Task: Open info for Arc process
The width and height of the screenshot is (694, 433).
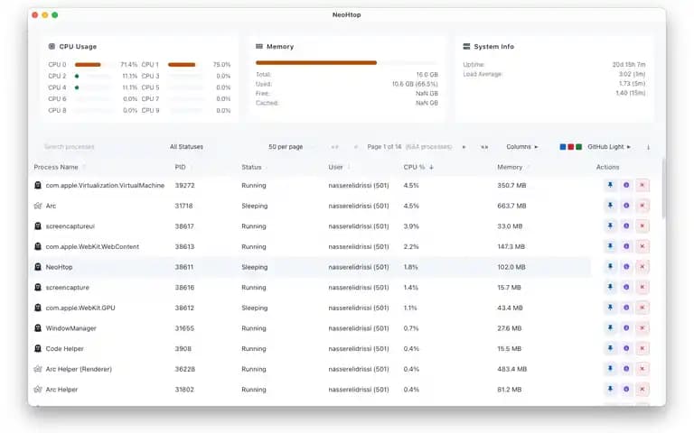Action: (626, 206)
